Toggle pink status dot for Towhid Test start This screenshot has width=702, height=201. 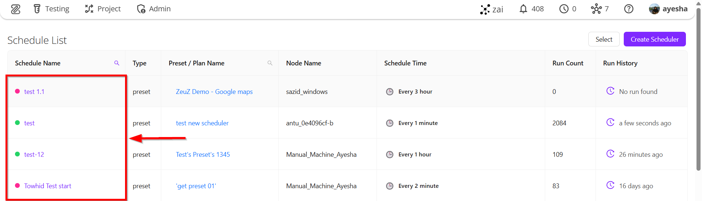17,186
